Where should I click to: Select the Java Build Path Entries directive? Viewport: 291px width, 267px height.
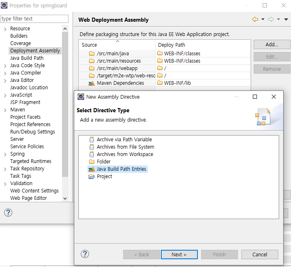click(x=118, y=169)
